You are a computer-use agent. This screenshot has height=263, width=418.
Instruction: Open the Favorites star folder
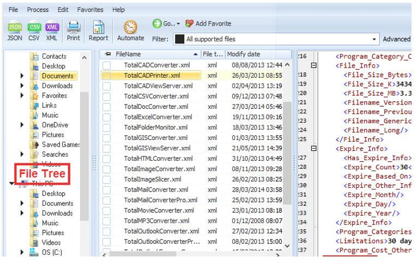(x=34, y=95)
